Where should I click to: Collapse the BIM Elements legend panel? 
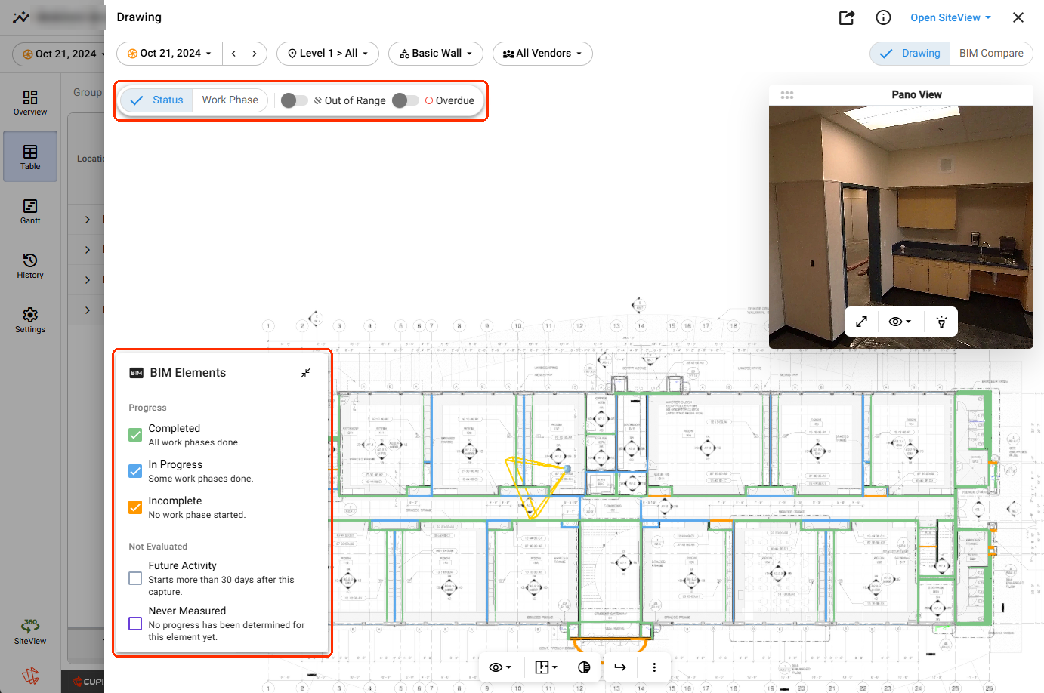pyautogui.click(x=305, y=373)
